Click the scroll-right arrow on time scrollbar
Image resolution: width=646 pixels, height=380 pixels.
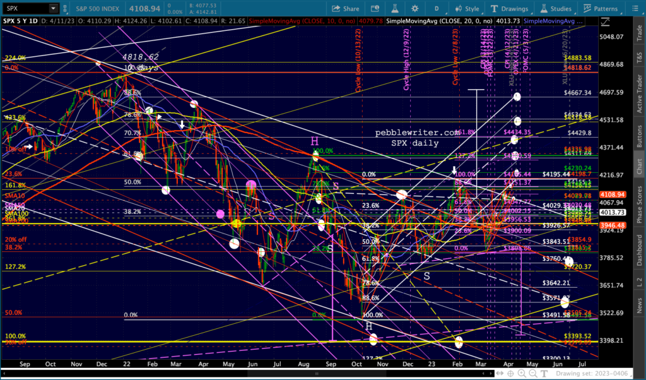490,374
